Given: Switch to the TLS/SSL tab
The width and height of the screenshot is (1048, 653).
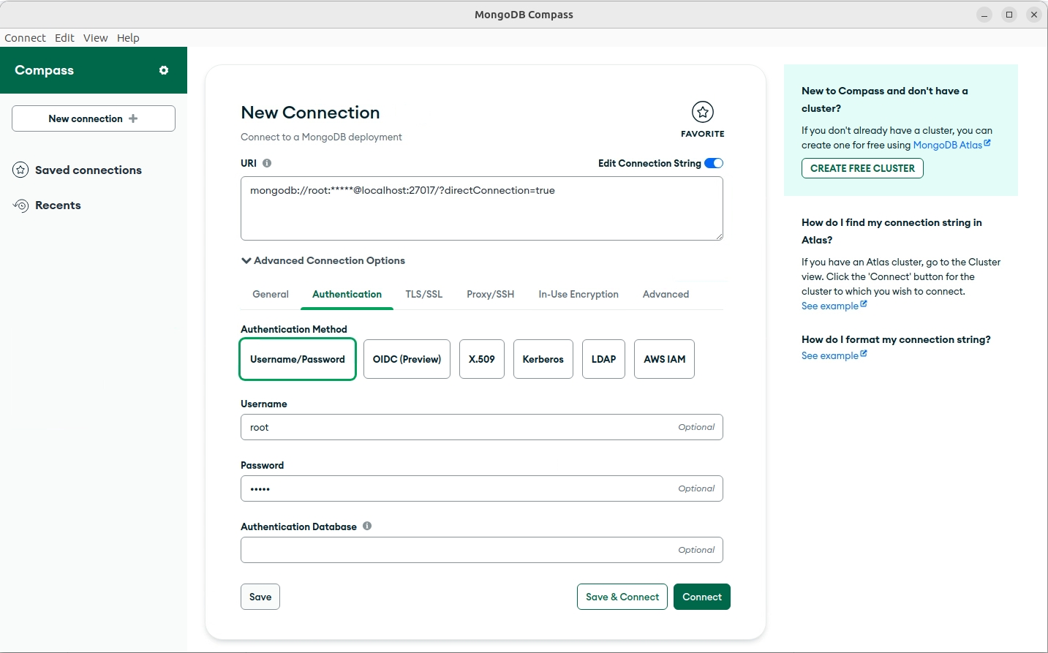Looking at the screenshot, I should coord(424,294).
